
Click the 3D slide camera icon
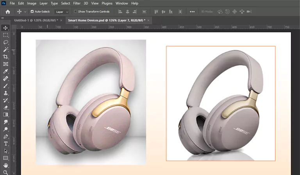click(x=242, y=12)
